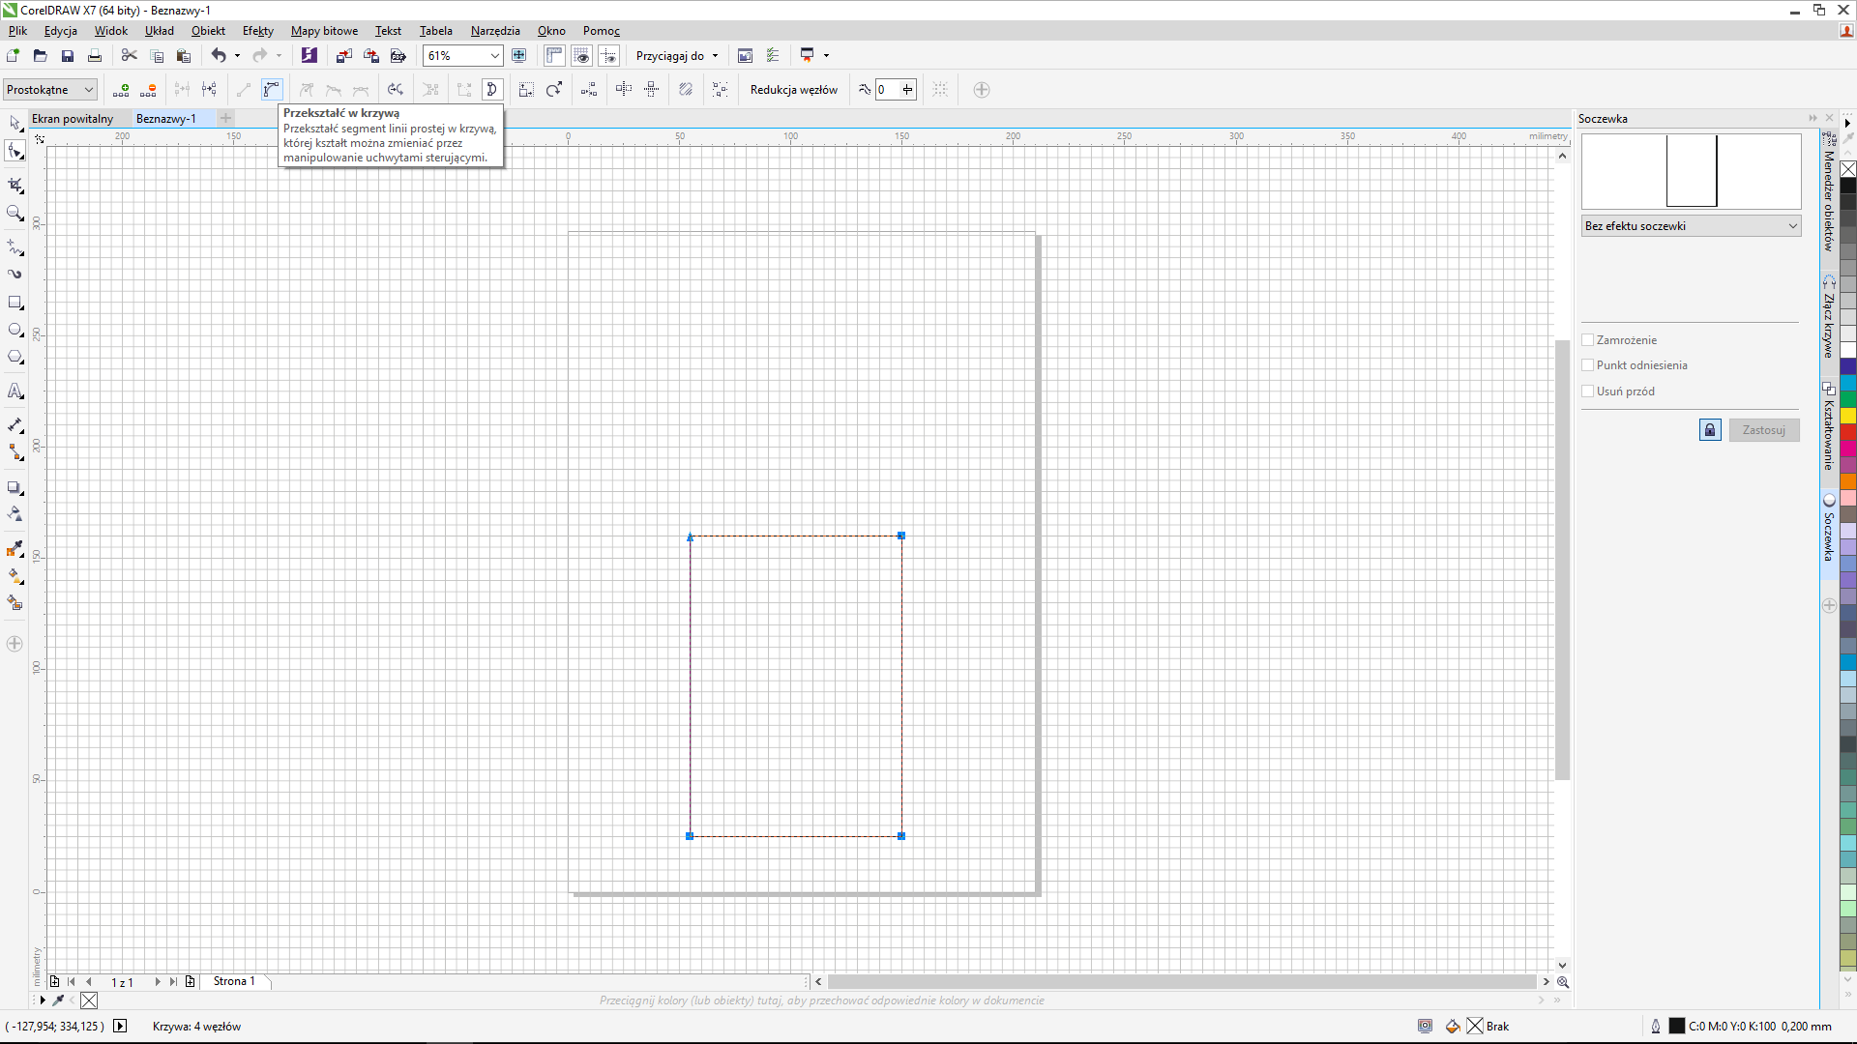Select the Text tool

point(15,391)
